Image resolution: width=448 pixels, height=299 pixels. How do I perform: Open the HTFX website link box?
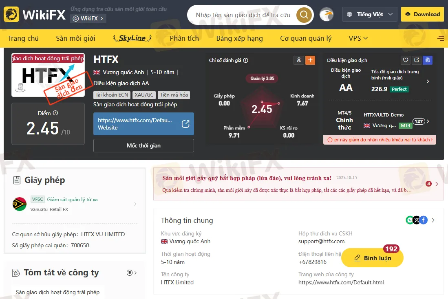pyautogui.click(x=143, y=124)
